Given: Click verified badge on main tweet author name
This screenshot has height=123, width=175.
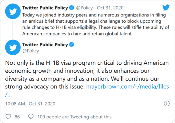Looking at the screenshot, I should (72, 45).
